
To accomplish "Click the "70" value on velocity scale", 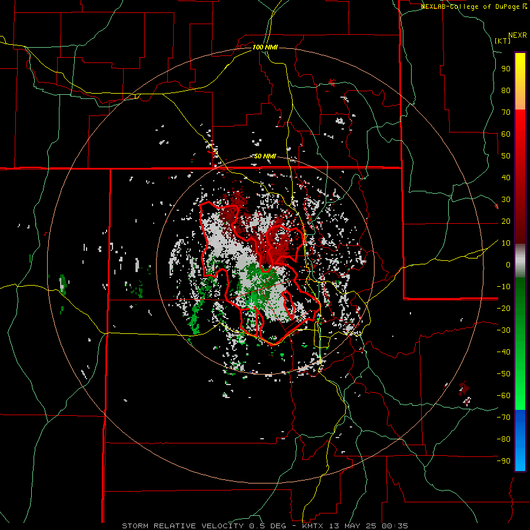I will [506, 112].
